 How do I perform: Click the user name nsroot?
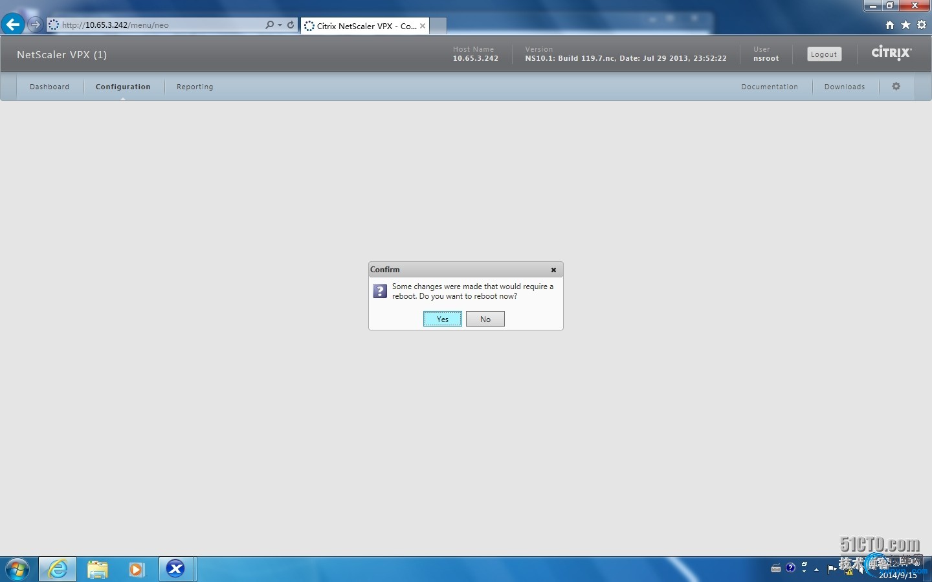pos(766,58)
